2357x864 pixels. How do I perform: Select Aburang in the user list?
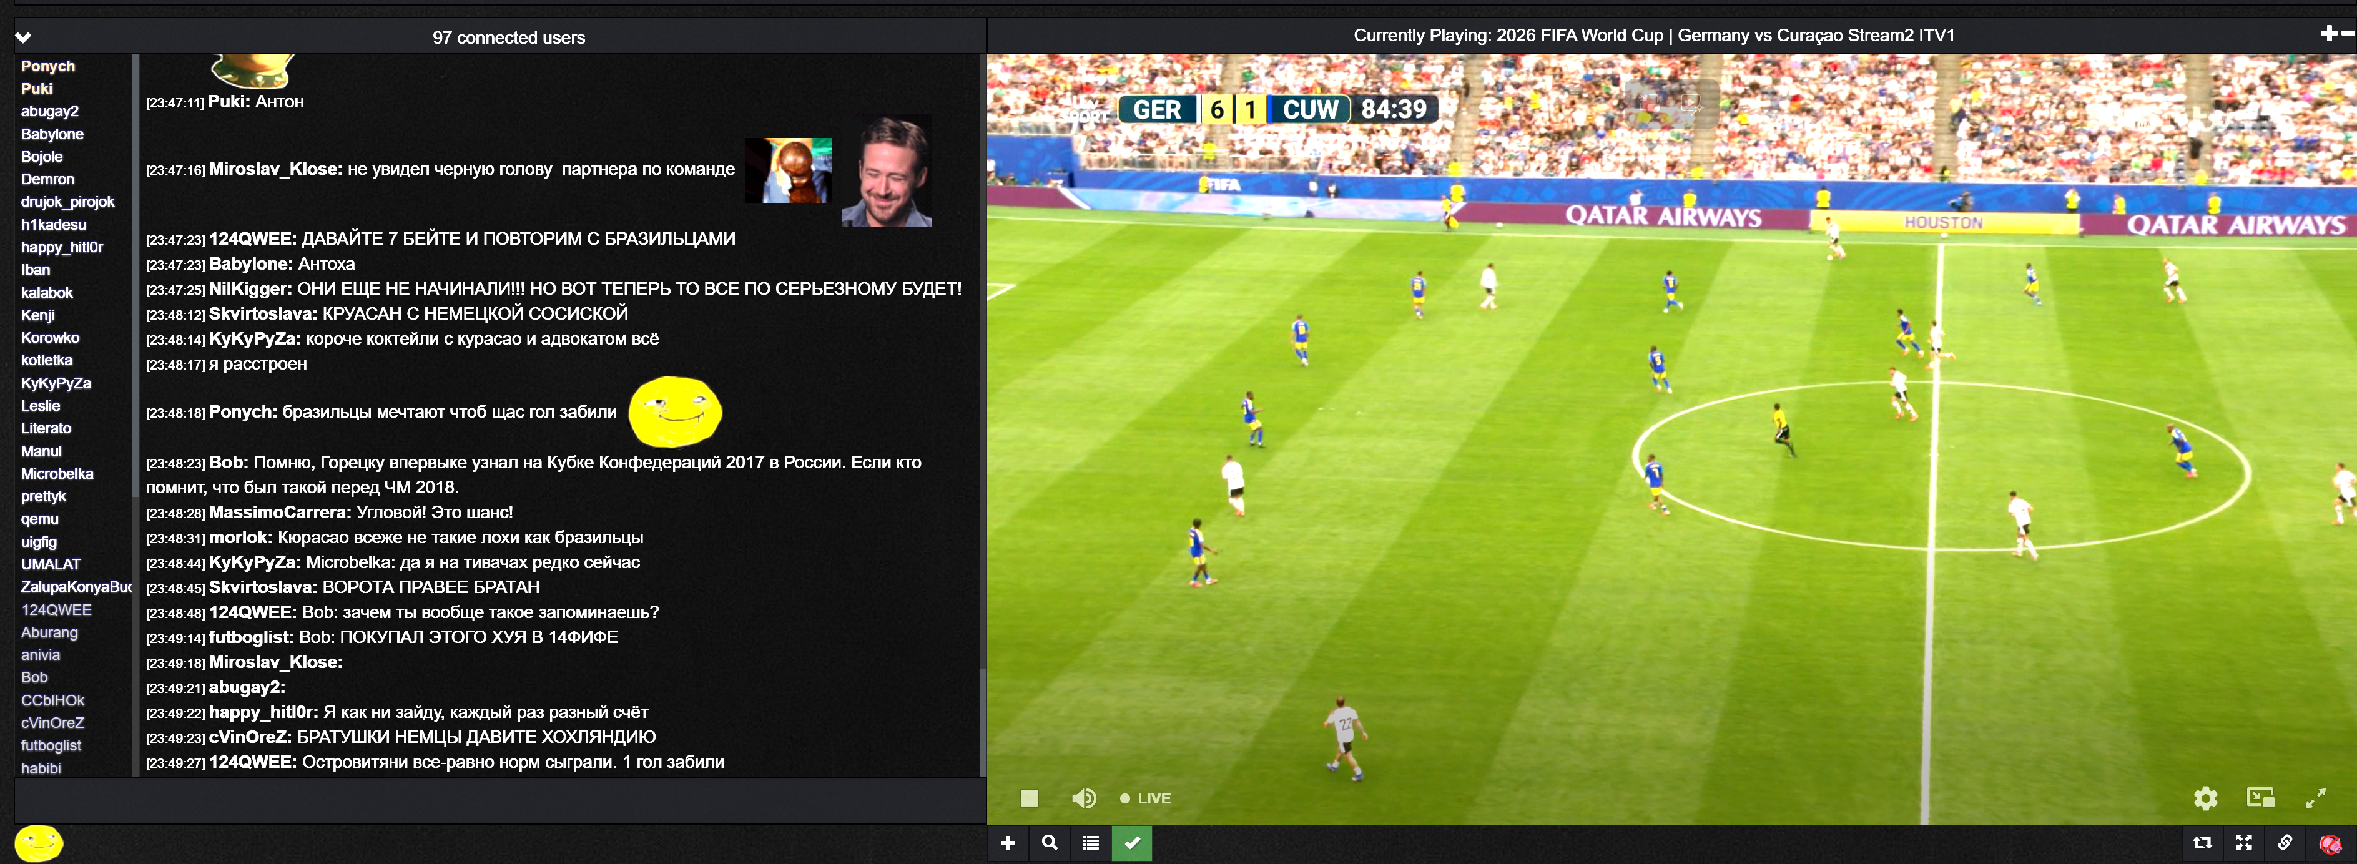click(49, 632)
